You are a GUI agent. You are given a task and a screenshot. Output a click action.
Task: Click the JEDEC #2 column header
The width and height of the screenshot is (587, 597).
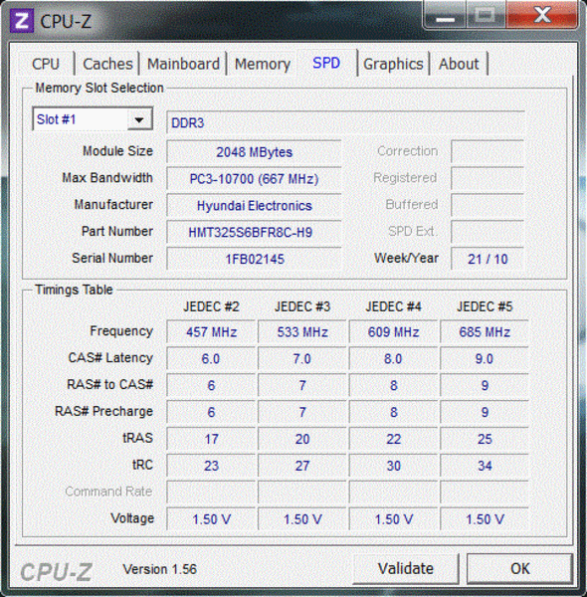(x=211, y=306)
